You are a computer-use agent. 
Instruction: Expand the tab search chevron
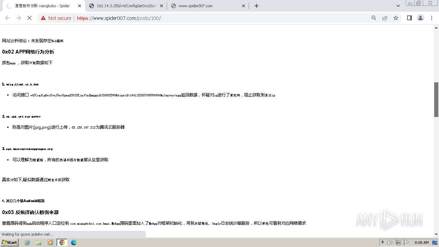pos(398,6)
